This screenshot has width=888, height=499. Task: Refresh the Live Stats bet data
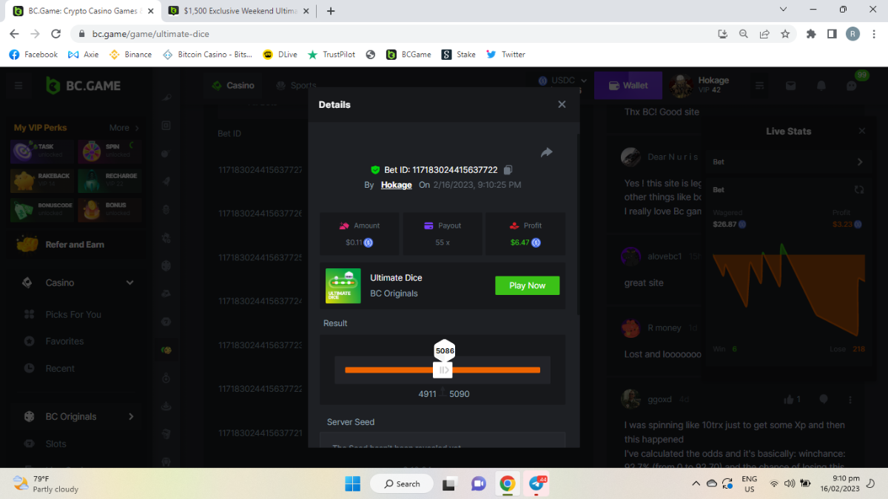pos(859,190)
